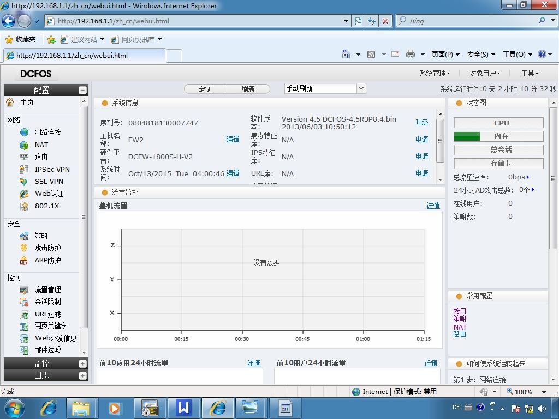This screenshot has height=419, width=559.
Task: Open the NAT globe icon in sidebar
Action: pos(24,145)
